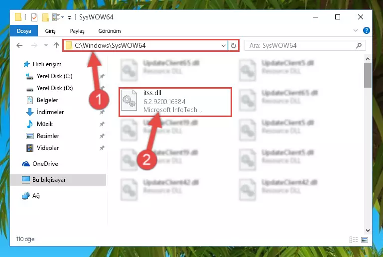This screenshot has width=383, height=257.
Task: Switch to the Giriş tab
Action: (x=50, y=31)
